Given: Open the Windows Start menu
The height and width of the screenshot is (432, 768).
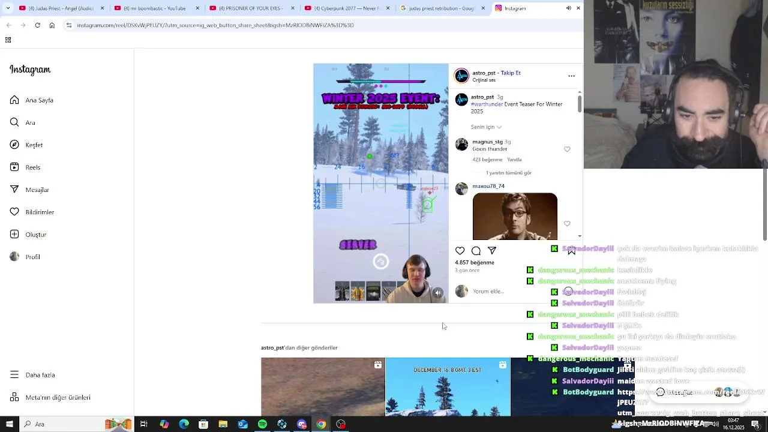Looking at the screenshot, I should click(x=10, y=424).
